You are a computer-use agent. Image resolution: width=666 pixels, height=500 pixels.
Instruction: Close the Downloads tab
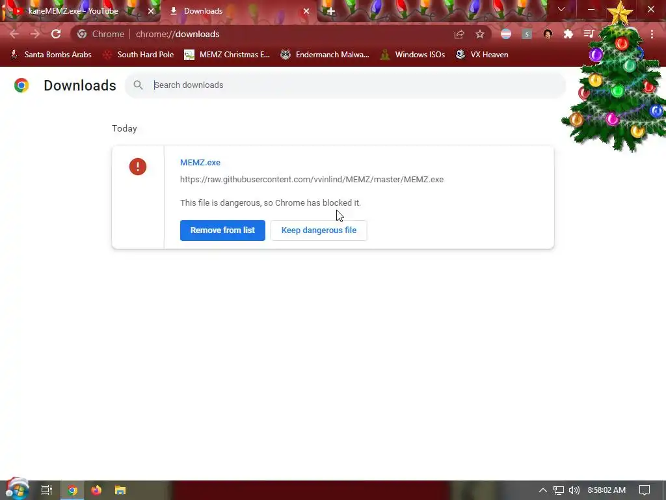(x=306, y=11)
